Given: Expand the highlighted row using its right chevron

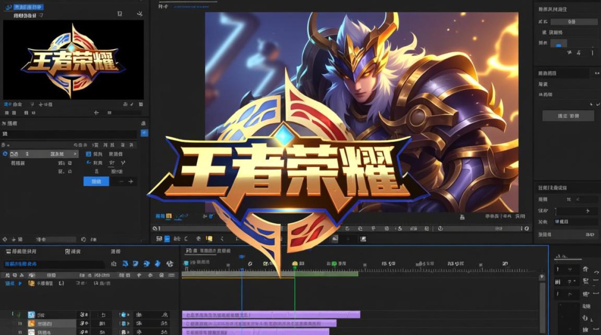Looking at the screenshot, I should tap(75, 154).
